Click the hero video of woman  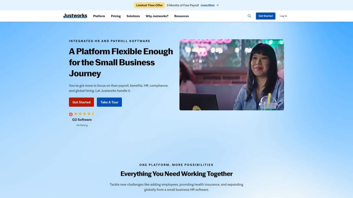click(232, 75)
